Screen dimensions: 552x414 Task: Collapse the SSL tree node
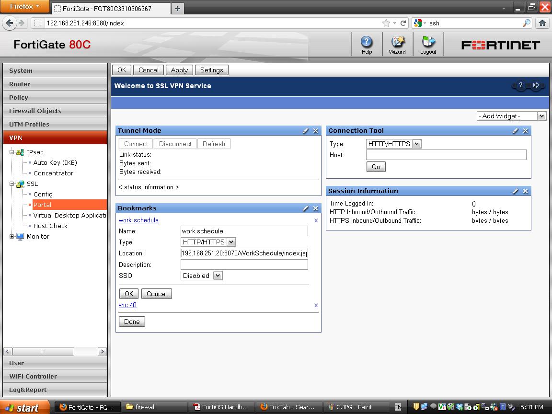[11, 184]
